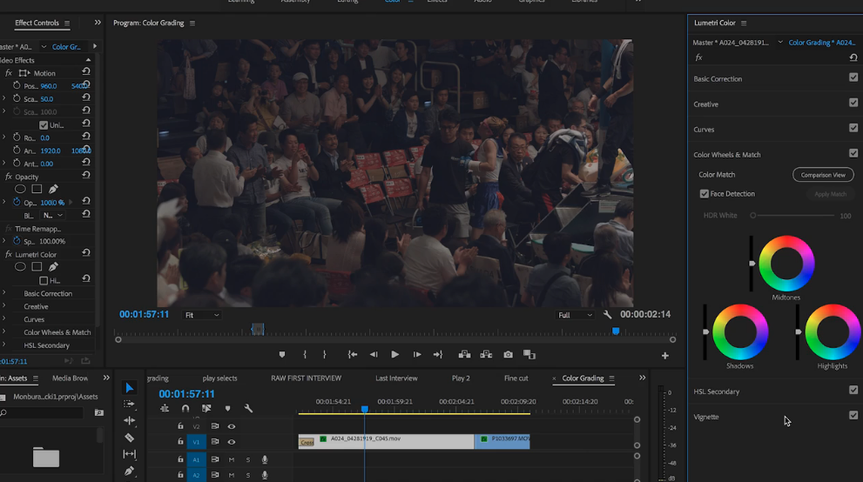Open the Vignette section
Screen dimensions: 863x482
pos(706,417)
